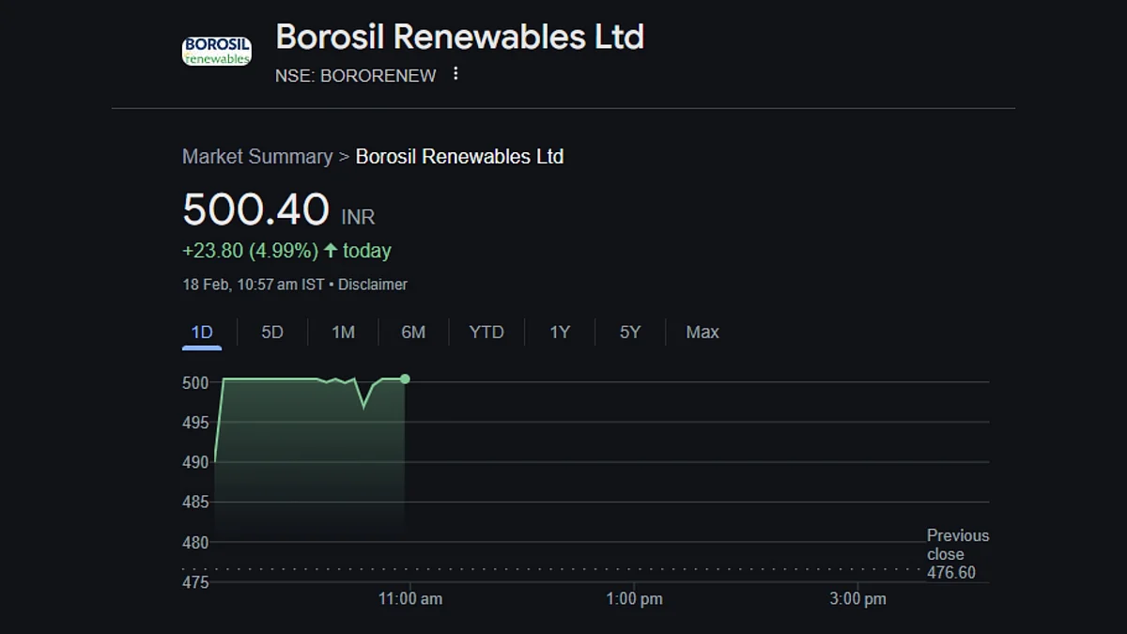1127x634 pixels.
Task: Click the INR currency label
Action: click(x=358, y=217)
